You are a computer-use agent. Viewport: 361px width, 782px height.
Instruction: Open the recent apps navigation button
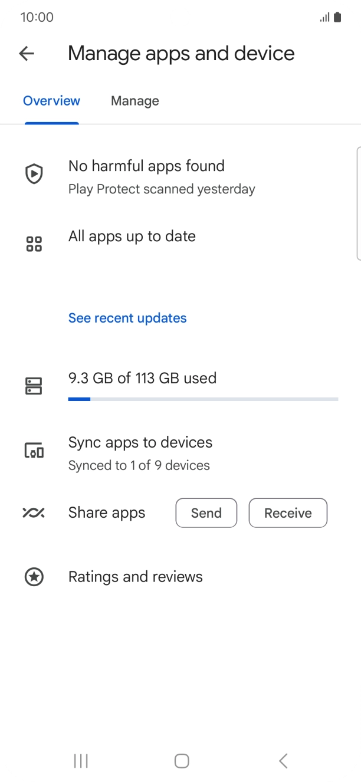[81, 761]
